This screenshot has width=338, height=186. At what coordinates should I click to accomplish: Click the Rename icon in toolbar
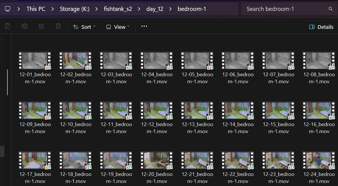[25, 26]
